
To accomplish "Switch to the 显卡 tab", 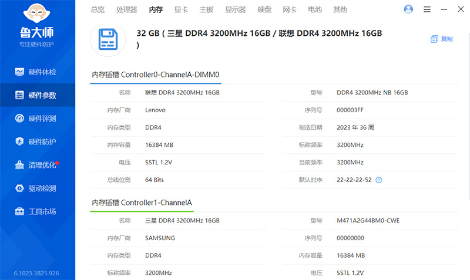I will pos(181,9).
